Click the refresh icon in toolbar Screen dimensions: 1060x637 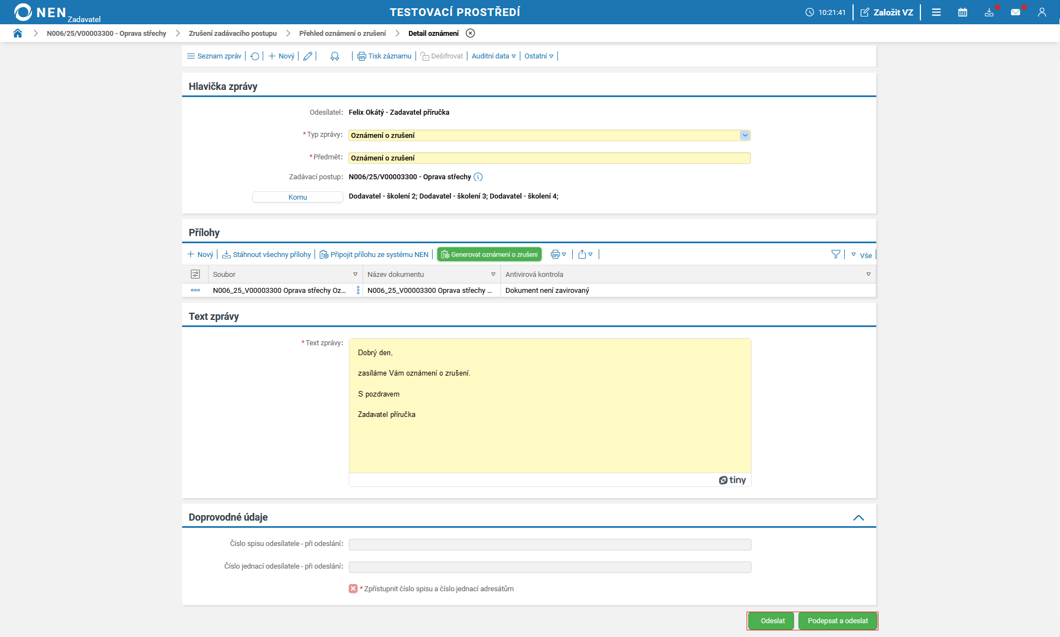pos(255,56)
